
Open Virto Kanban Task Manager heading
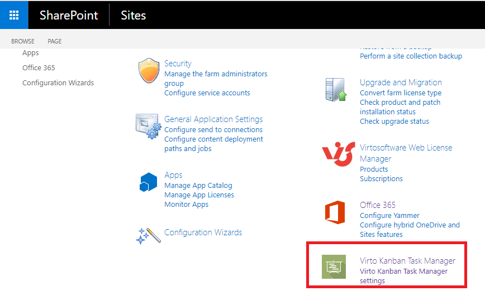click(408, 261)
